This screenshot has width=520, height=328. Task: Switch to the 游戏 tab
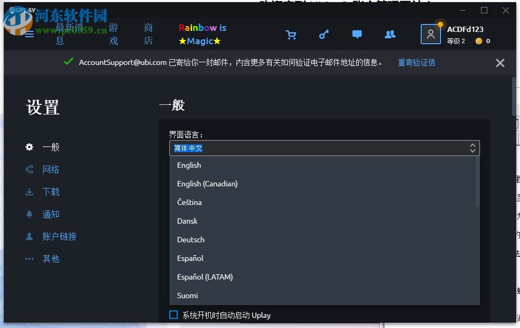pyautogui.click(x=112, y=34)
